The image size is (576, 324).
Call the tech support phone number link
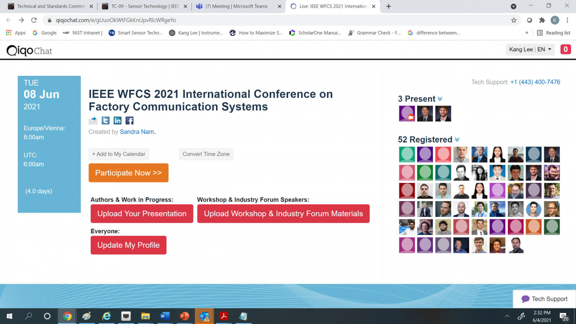pyautogui.click(x=535, y=82)
